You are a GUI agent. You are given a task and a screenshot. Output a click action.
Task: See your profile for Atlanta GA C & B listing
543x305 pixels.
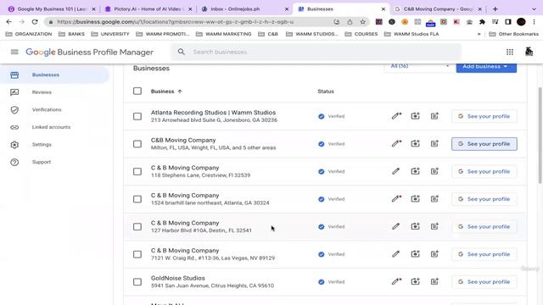pos(484,199)
